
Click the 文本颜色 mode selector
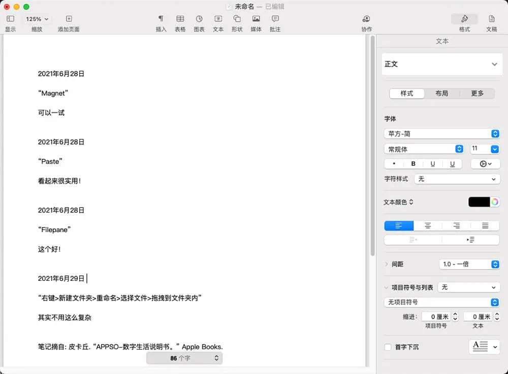pos(398,202)
